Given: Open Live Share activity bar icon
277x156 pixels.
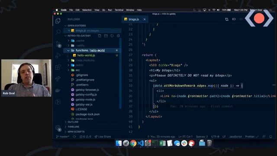Looking at the screenshot, I should click(x=58, y=79).
